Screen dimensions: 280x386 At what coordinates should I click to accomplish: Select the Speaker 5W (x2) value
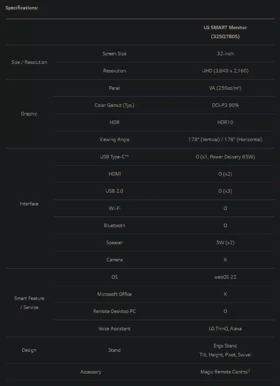tap(225, 243)
